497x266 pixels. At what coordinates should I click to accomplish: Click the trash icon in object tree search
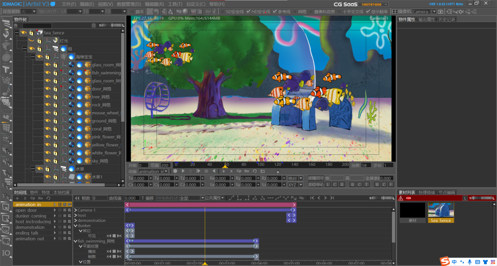pyautogui.click(x=93, y=25)
